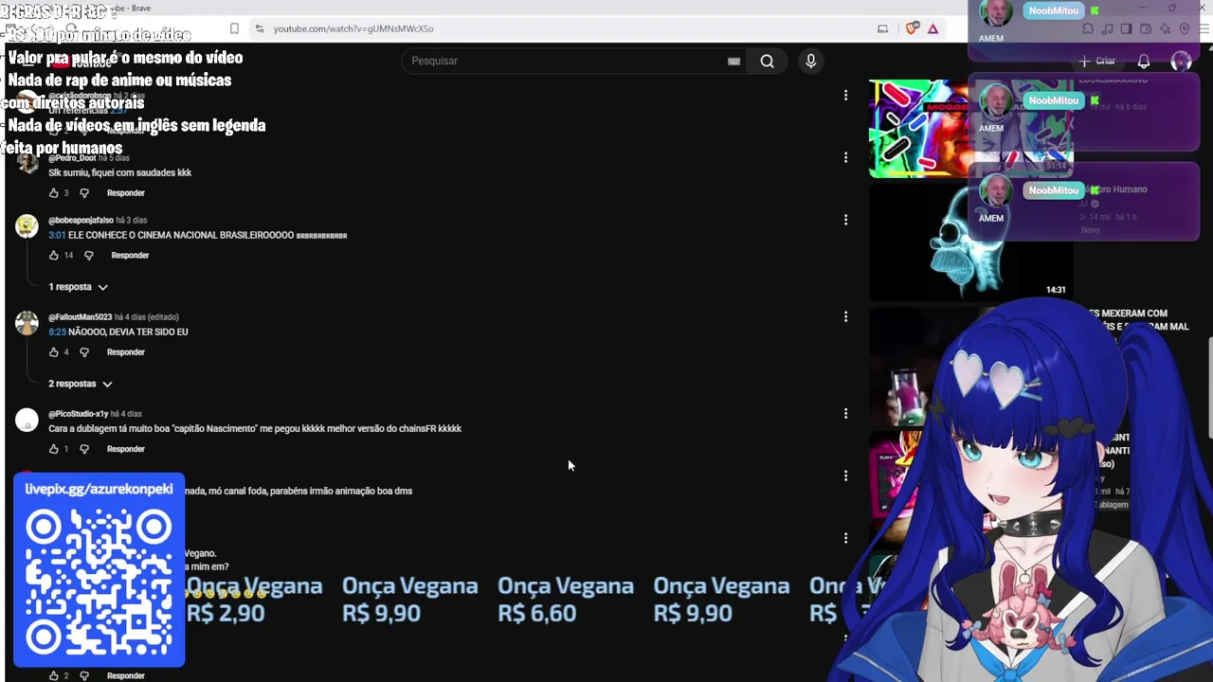
Task: Open the Brave Rewards triangle icon
Action: point(932,28)
